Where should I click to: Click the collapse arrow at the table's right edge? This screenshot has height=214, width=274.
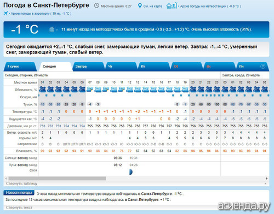265,184
